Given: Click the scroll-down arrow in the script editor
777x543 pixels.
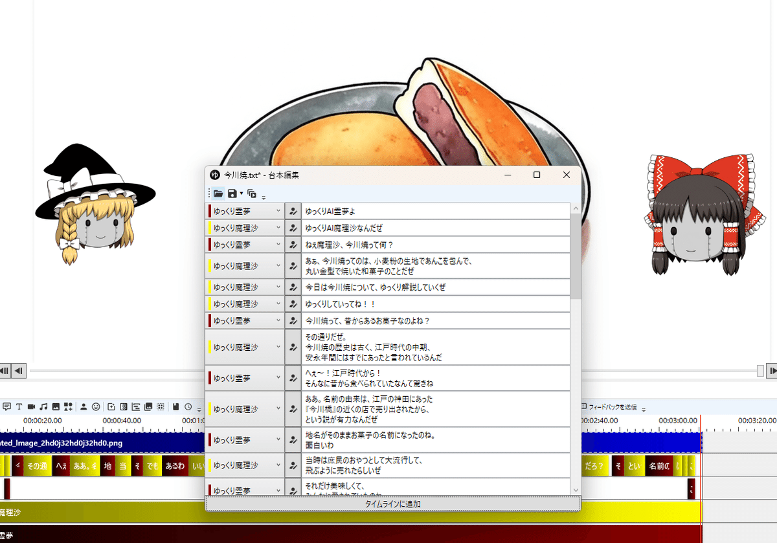Looking at the screenshot, I should (x=576, y=490).
